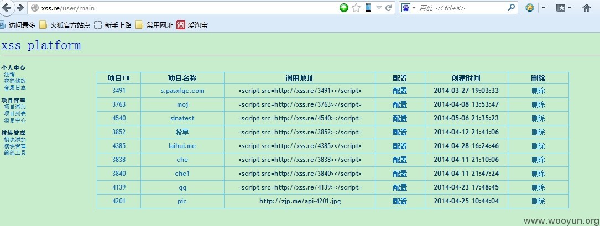Open 密码修改 in the sidebar
Viewport: 600px width, 226px height.
click(x=15, y=81)
